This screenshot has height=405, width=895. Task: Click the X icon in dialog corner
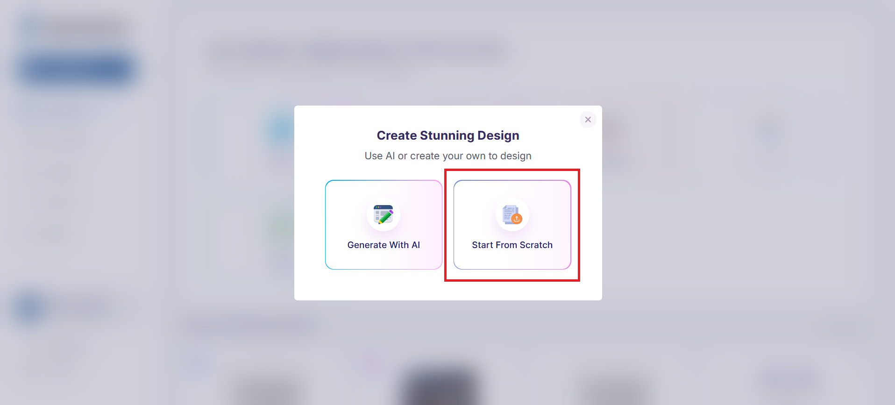point(588,120)
